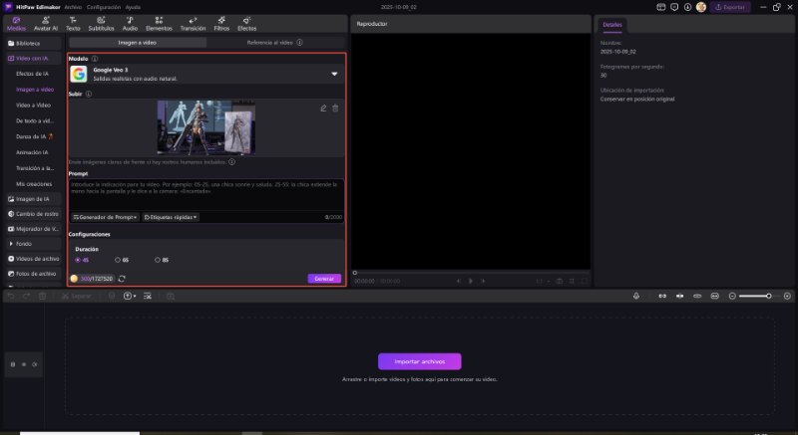Edit the uploaded image with pencil icon
798x435 pixels.
(323, 108)
